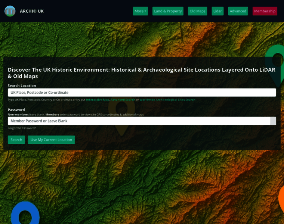The width and height of the screenshot is (284, 224).
Task: Open the red Membership button
Action: [265, 11]
